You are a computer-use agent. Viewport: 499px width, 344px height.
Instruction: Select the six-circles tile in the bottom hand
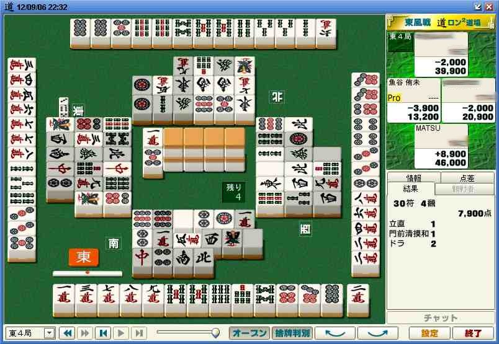tap(287, 300)
